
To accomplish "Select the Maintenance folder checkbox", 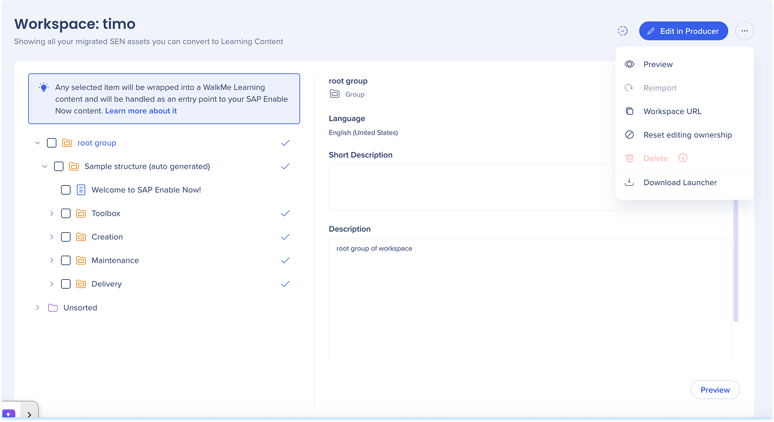I will pyautogui.click(x=66, y=260).
